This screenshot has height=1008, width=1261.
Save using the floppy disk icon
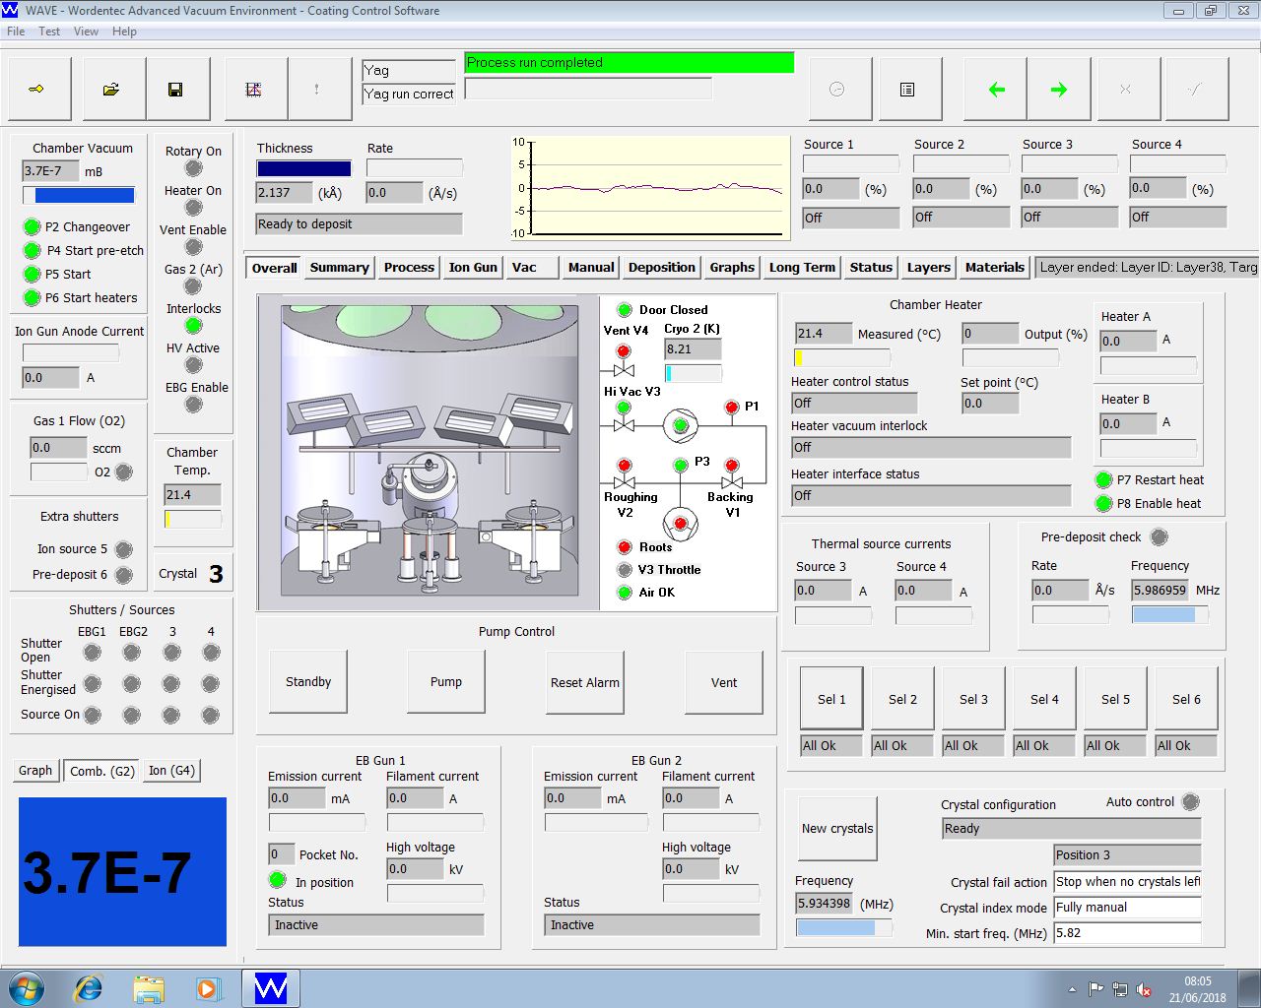(x=175, y=90)
